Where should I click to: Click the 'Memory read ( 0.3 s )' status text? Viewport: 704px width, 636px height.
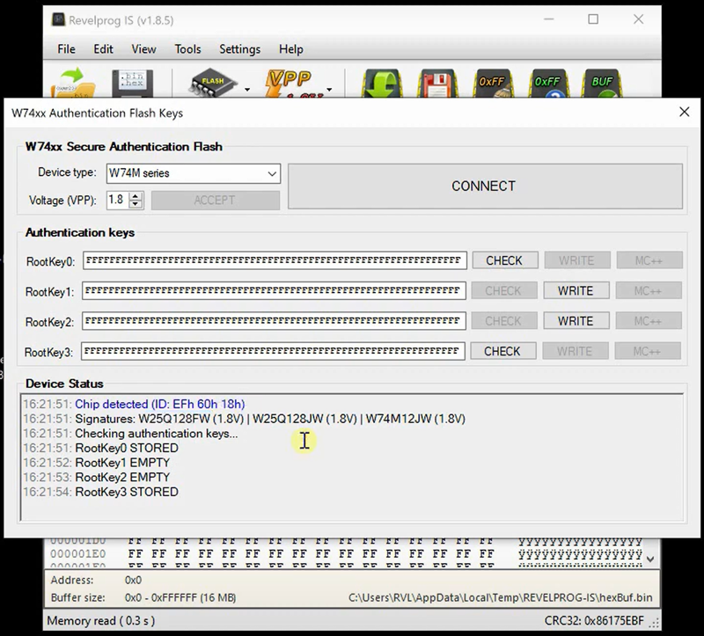click(x=101, y=621)
